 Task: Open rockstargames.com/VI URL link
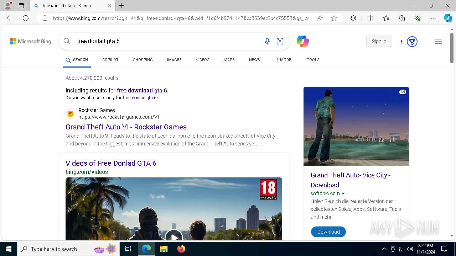point(119,117)
